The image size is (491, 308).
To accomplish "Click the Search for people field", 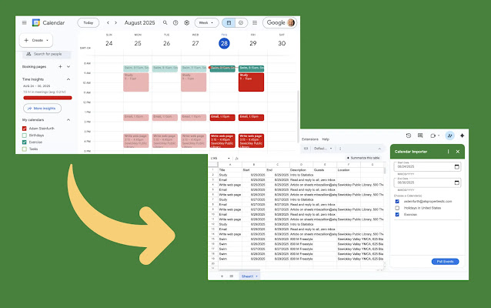I will pos(47,54).
